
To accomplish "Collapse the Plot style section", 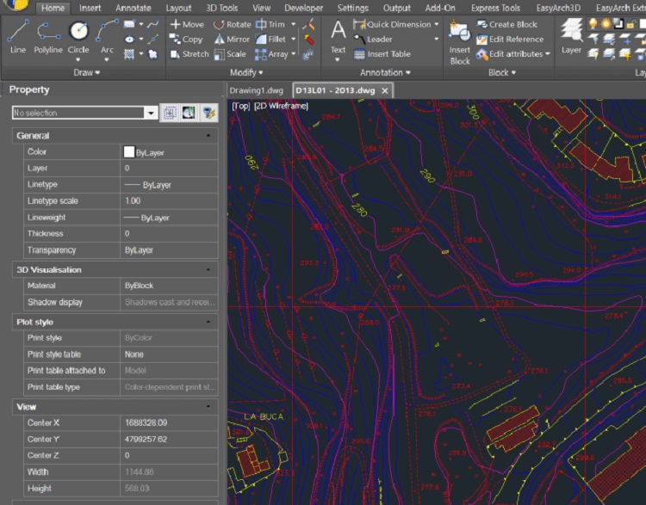I will tap(208, 322).
